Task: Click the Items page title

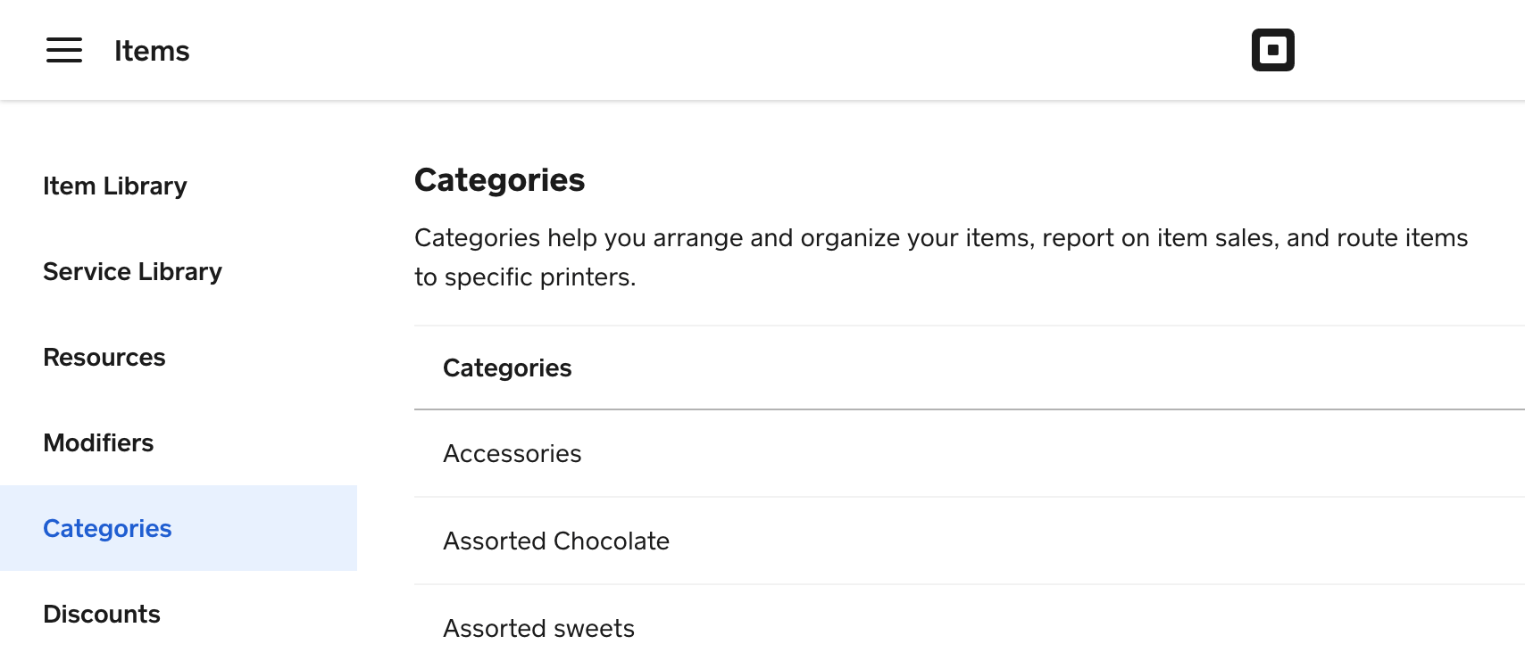Action: [x=152, y=51]
